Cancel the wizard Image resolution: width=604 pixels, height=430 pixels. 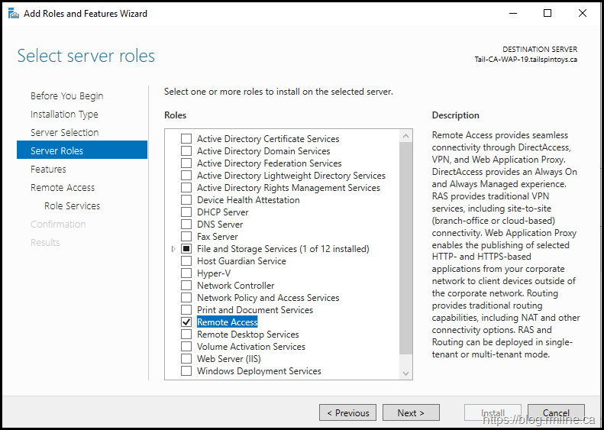pyautogui.click(x=556, y=412)
